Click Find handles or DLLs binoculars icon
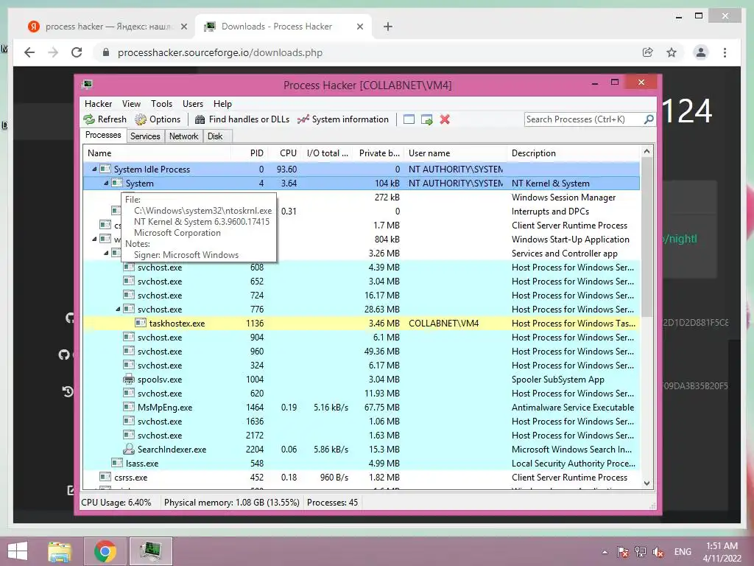Viewport: 754px width, 566px height. [200, 119]
